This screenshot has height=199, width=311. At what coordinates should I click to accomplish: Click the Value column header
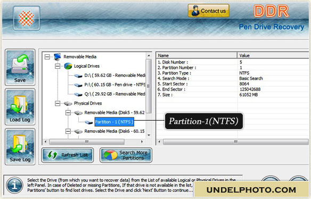(x=273, y=55)
